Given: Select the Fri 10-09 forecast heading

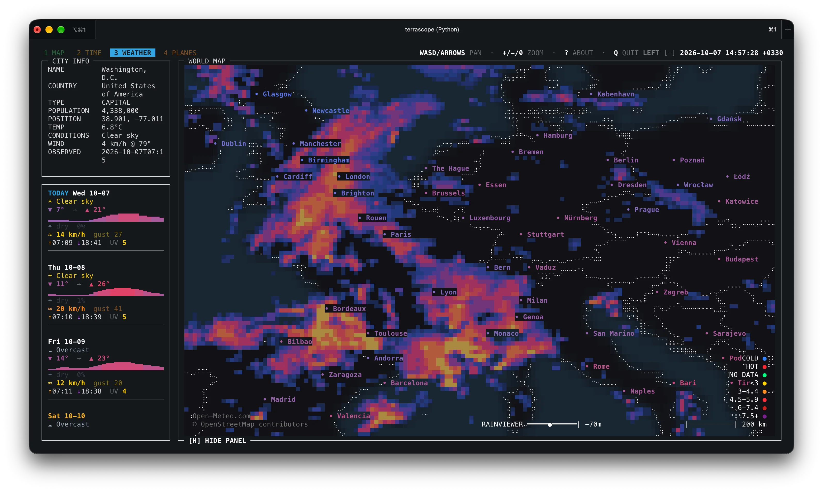Looking at the screenshot, I should (x=66, y=342).
